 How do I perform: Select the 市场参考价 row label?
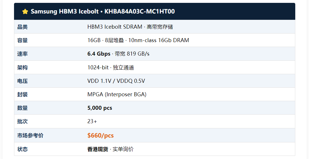(30, 135)
